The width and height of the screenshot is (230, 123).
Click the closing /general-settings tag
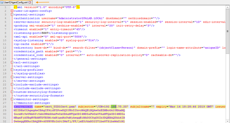click(x=30, y=59)
